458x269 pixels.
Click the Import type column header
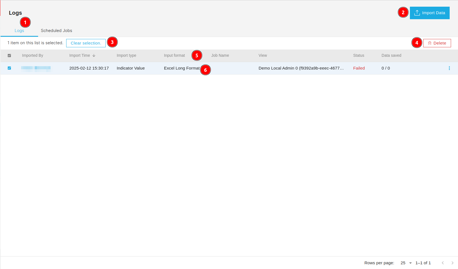pyautogui.click(x=126, y=56)
